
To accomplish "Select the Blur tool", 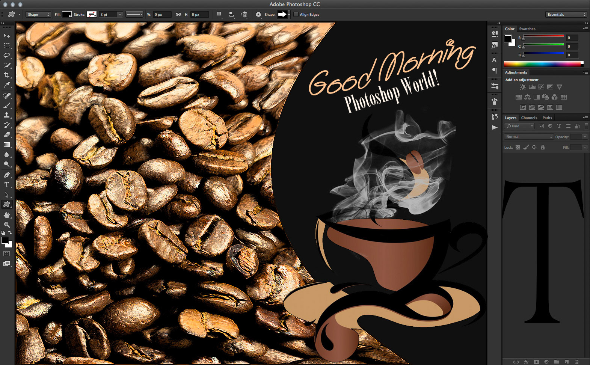I will click(6, 154).
